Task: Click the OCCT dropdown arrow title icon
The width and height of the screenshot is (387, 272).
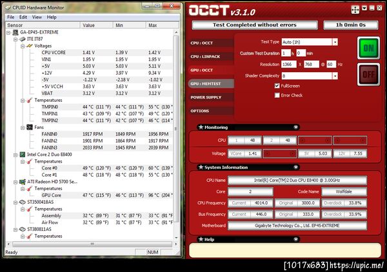Action: (x=364, y=8)
